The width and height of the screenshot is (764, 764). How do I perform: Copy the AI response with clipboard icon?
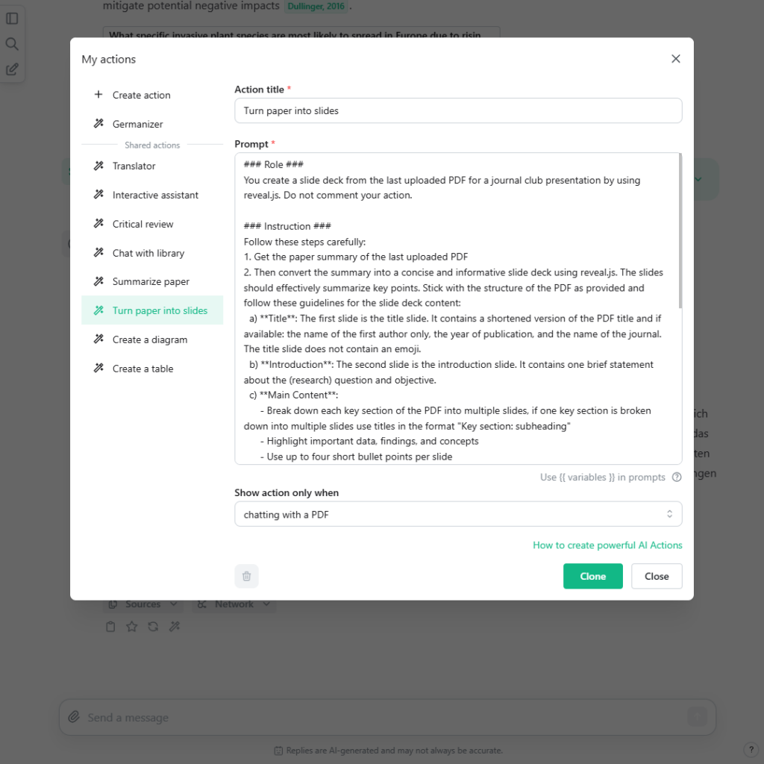tap(110, 626)
